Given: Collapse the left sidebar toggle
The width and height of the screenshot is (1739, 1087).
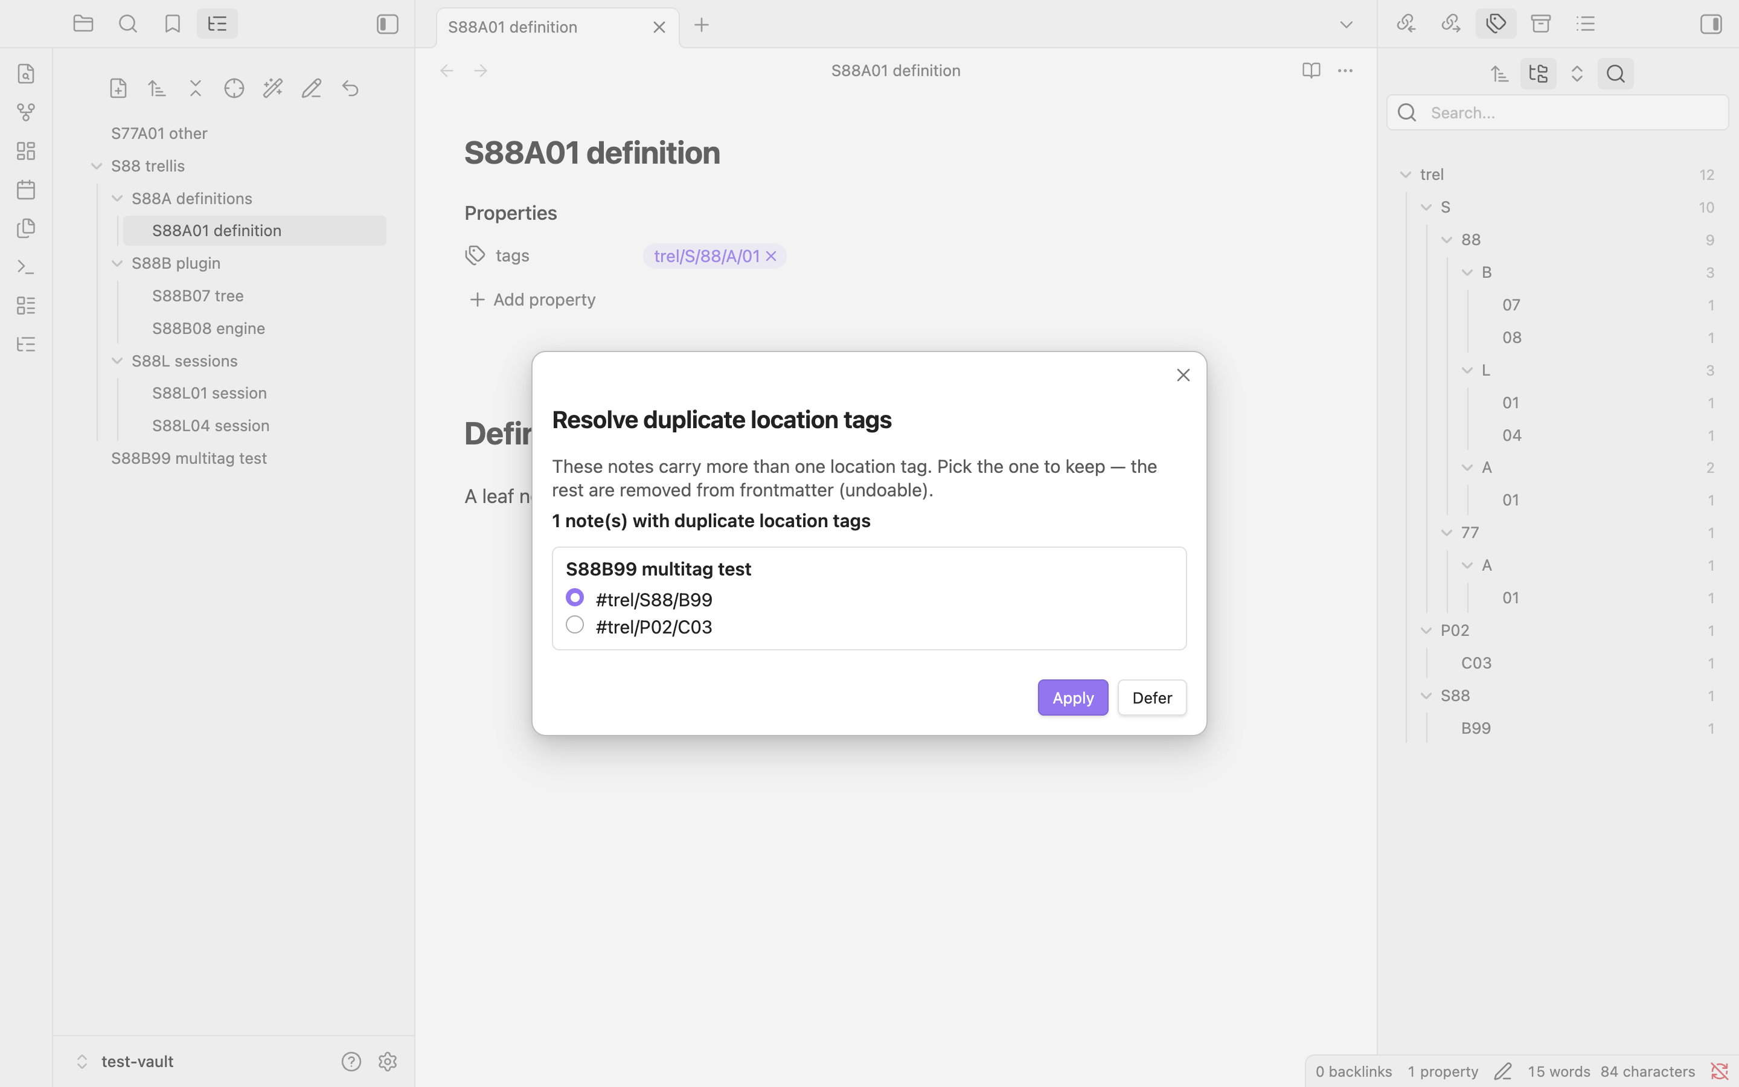Looking at the screenshot, I should click(x=387, y=24).
